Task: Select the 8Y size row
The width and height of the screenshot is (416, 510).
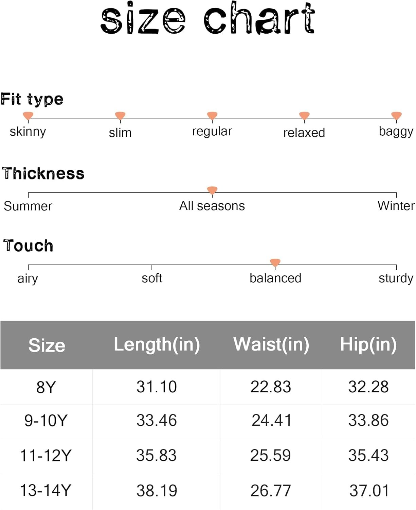Action: 208,387
